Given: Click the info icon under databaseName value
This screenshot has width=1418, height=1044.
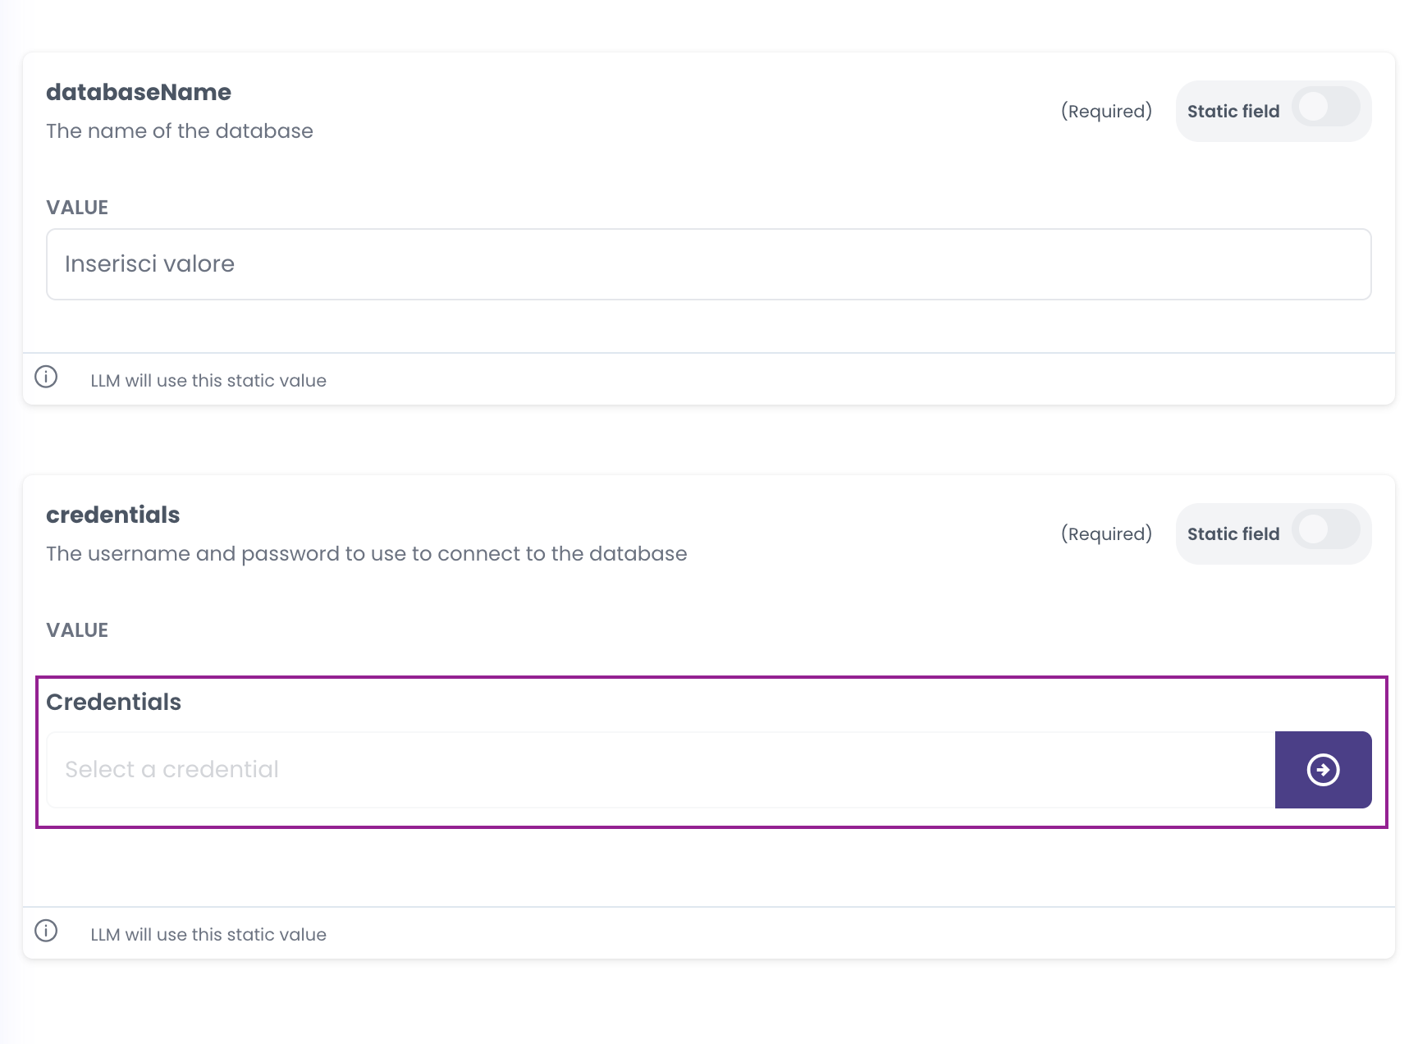Looking at the screenshot, I should click(46, 377).
